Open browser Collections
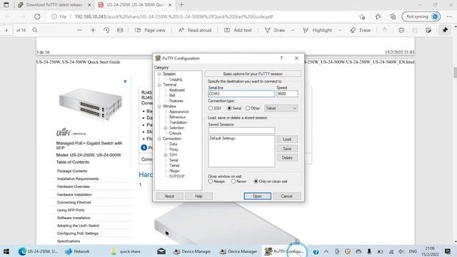 (393, 16)
